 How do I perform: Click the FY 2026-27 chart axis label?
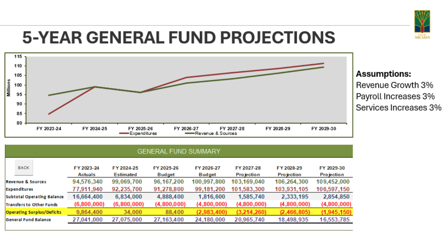(x=186, y=129)
